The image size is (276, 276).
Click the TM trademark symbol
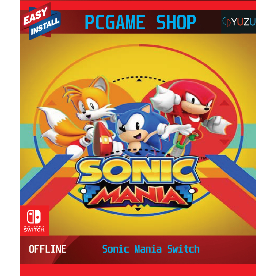[203, 158]
